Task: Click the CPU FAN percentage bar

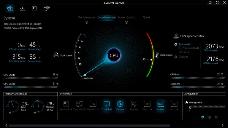Action: tap(198, 78)
